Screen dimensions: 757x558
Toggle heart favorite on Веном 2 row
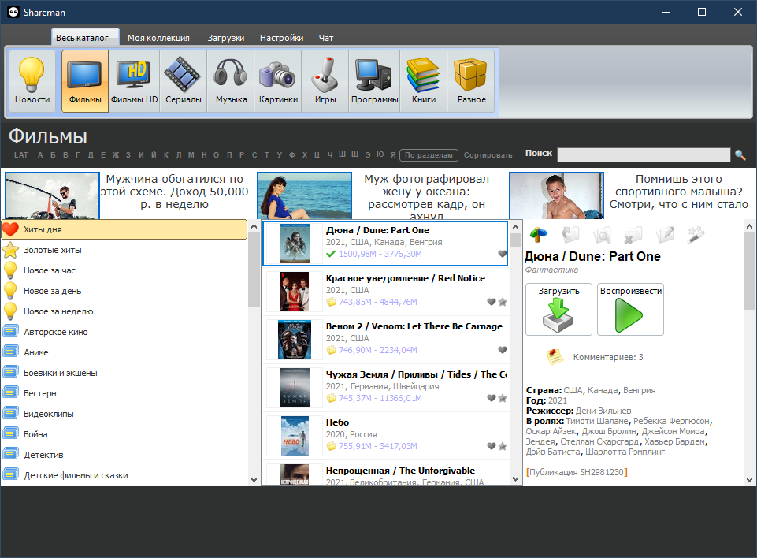pos(503,350)
